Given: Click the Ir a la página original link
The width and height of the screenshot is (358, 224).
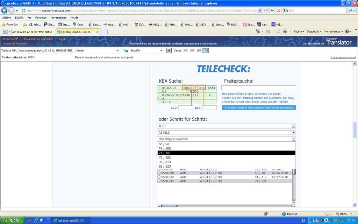Looking at the screenshot, I should (x=343, y=57).
